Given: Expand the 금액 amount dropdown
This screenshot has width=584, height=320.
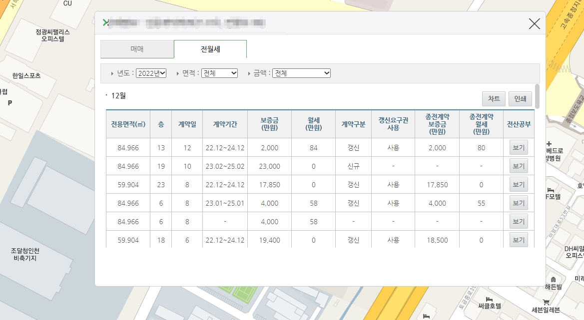Looking at the screenshot, I should (301, 73).
